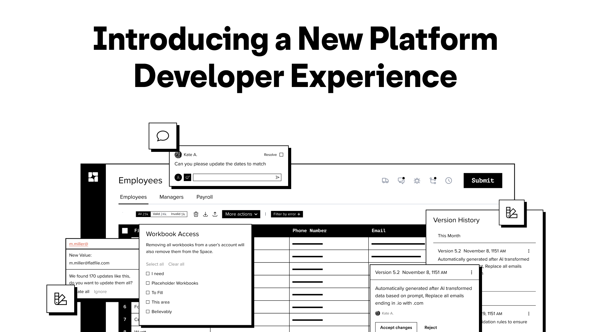
Task: Click the Accept changes button
Action: click(x=396, y=327)
